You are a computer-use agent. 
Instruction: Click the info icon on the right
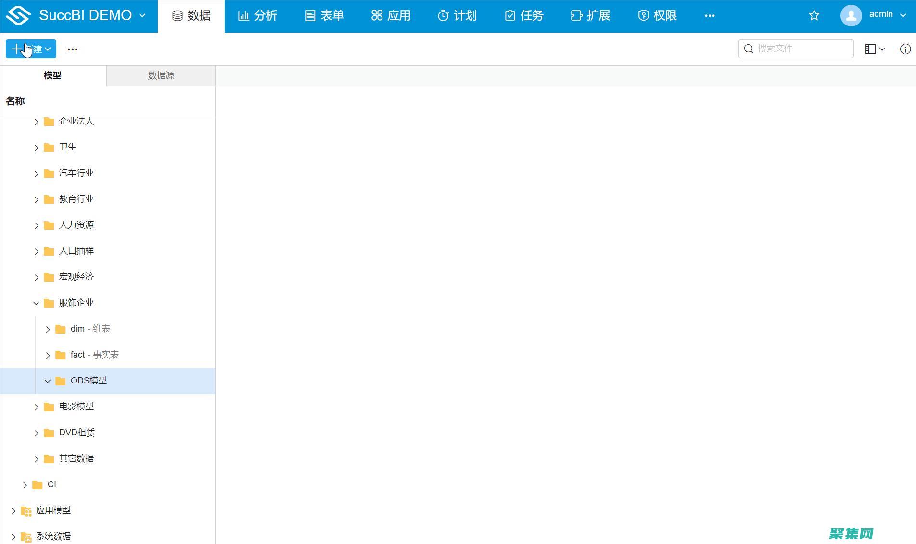tap(905, 49)
